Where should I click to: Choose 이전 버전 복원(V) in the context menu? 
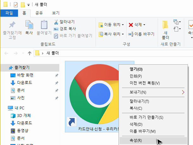click(x=153, y=83)
